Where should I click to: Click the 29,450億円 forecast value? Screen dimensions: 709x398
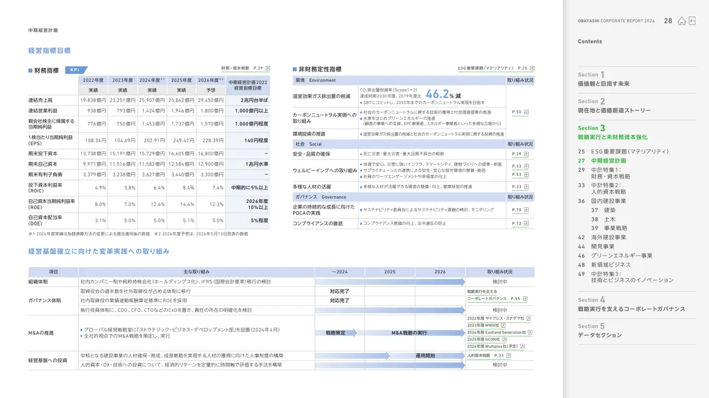click(x=210, y=100)
